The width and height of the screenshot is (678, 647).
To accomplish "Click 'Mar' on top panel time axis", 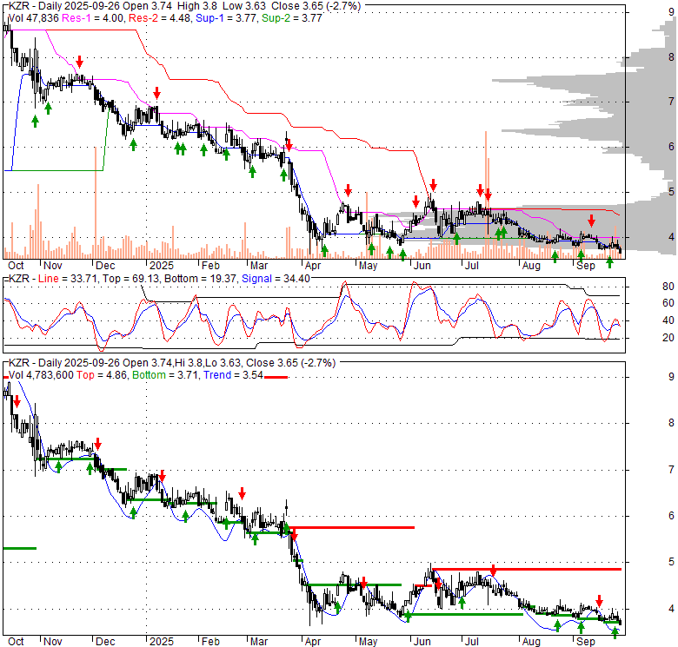I will 259,266.
